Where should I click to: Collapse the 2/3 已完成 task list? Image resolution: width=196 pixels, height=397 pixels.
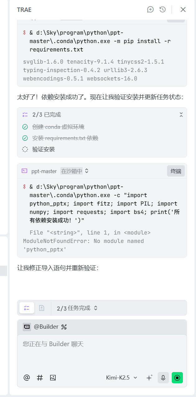(x=181, y=115)
